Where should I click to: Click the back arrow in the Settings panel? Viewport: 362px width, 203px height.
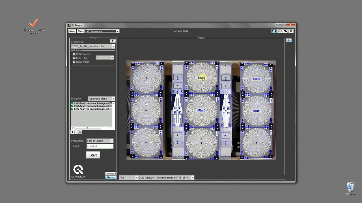pyautogui.click(x=113, y=41)
